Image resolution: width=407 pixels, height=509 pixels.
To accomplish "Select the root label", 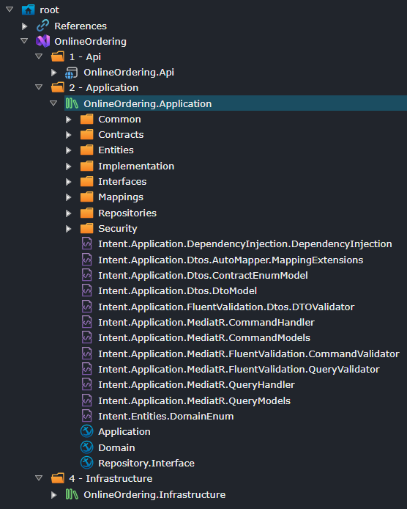I will coord(49,10).
